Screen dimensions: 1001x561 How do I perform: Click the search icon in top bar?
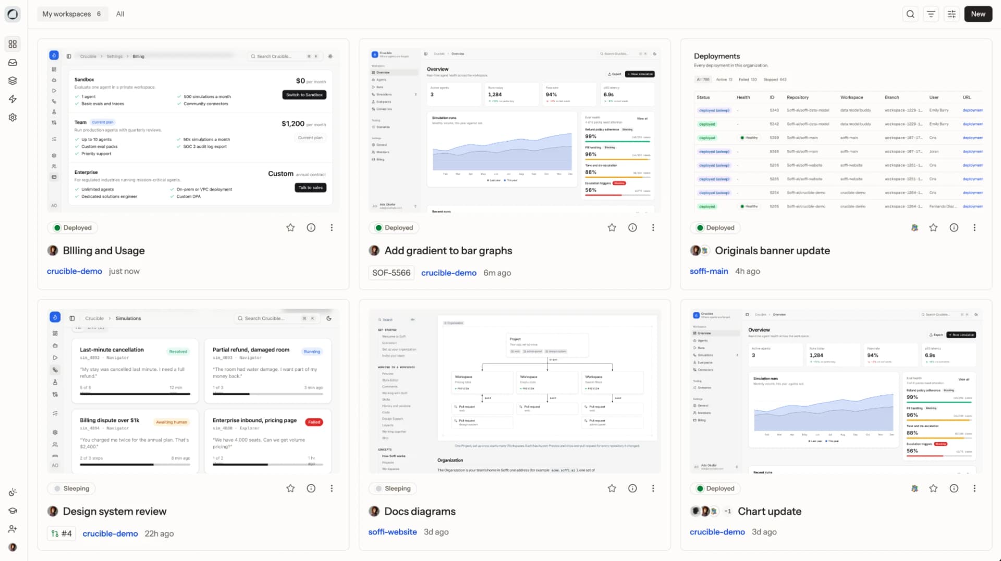[910, 14]
